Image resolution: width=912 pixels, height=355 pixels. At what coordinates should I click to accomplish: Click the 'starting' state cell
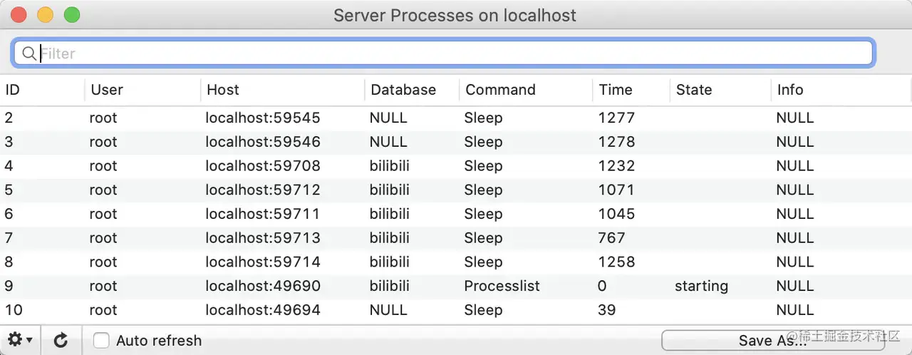[702, 287]
